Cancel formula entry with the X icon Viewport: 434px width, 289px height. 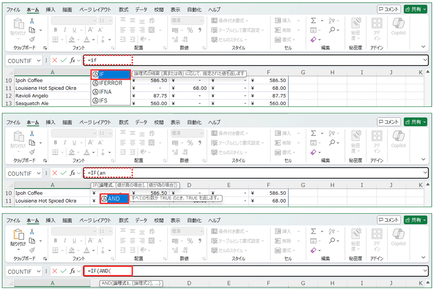[x=55, y=60]
